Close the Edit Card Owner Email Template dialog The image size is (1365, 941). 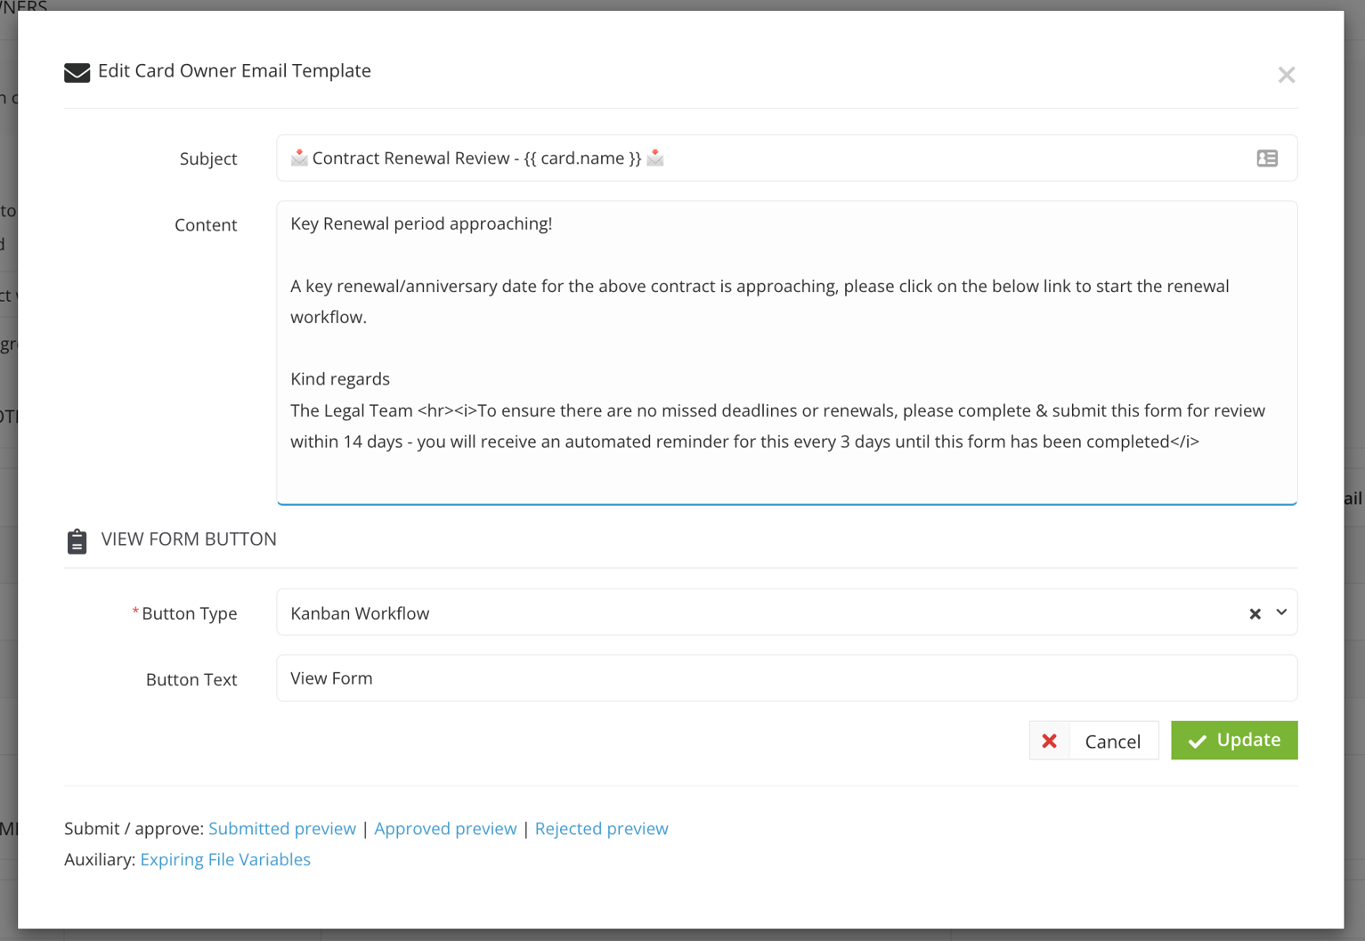point(1286,75)
